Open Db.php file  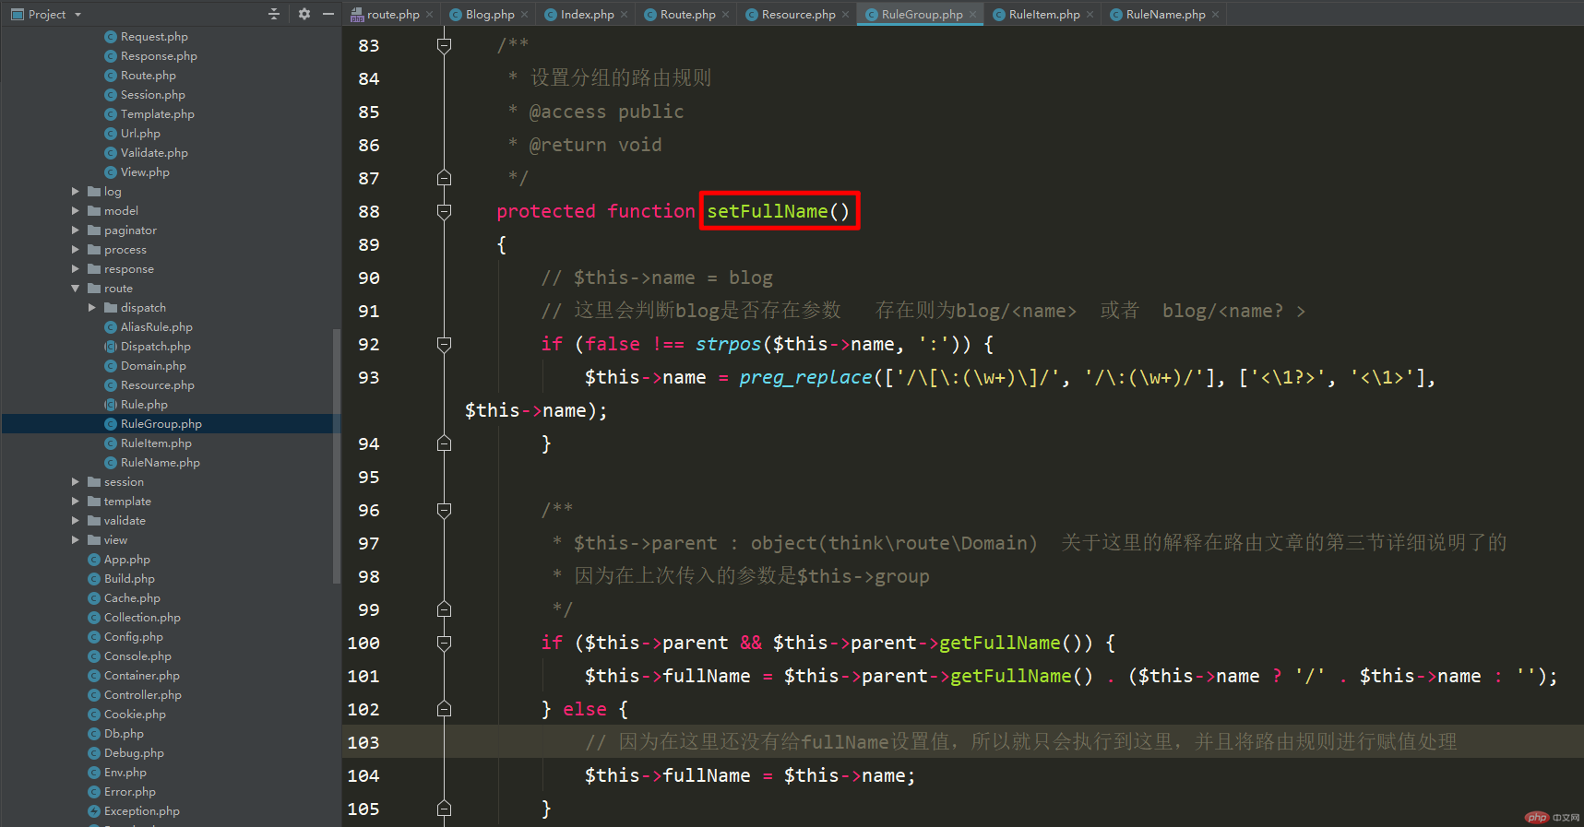point(124,733)
